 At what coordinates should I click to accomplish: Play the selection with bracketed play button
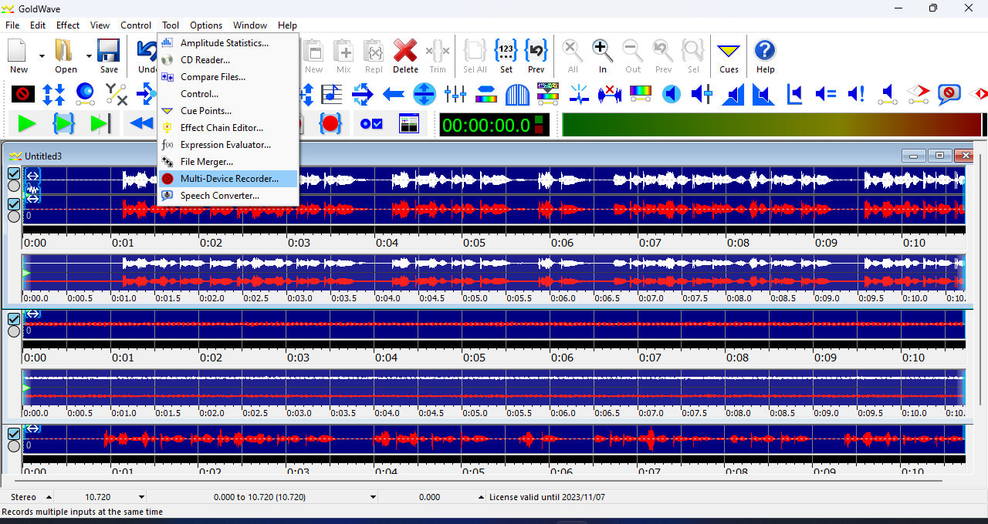click(63, 123)
